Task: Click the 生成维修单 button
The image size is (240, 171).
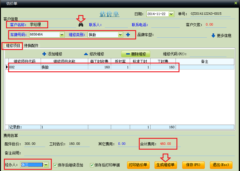Action: (x=166, y=165)
